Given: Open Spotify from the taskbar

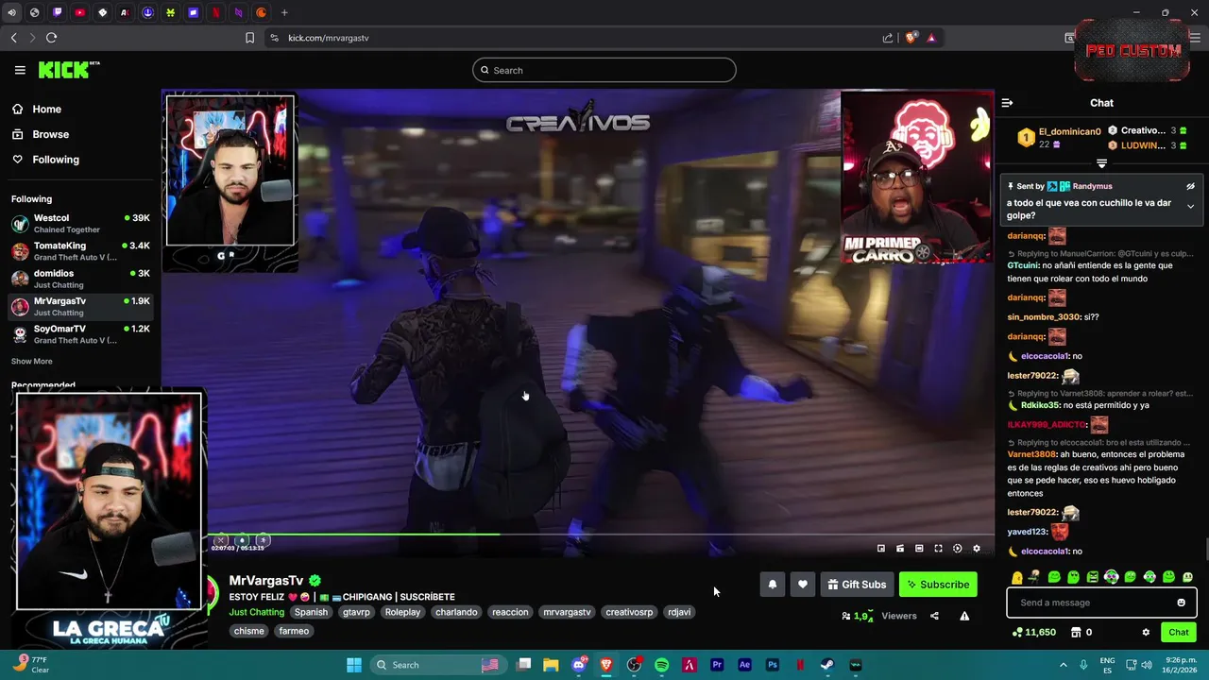Looking at the screenshot, I should point(661,665).
